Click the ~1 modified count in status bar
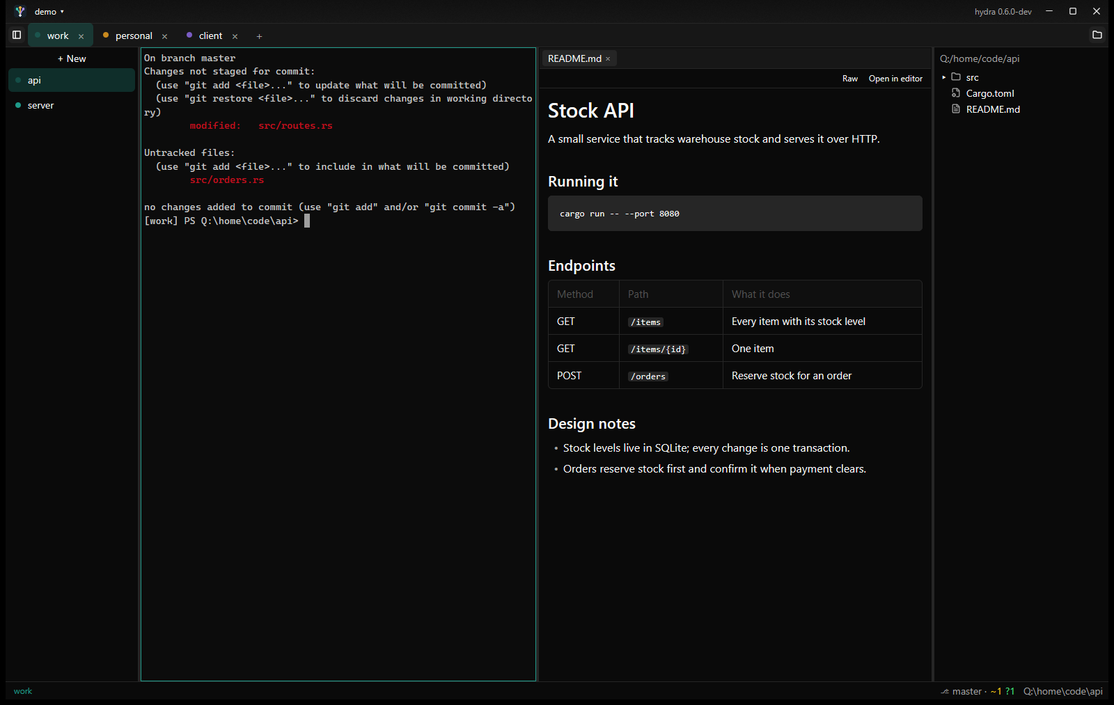Screen dimensions: 1114x705 [996, 691]
